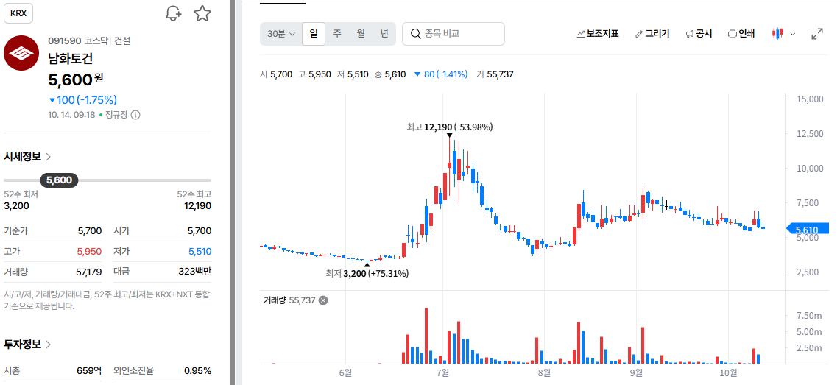Click the stock code 091590
This screenshot has height=385, width=840.
(64, 40)
